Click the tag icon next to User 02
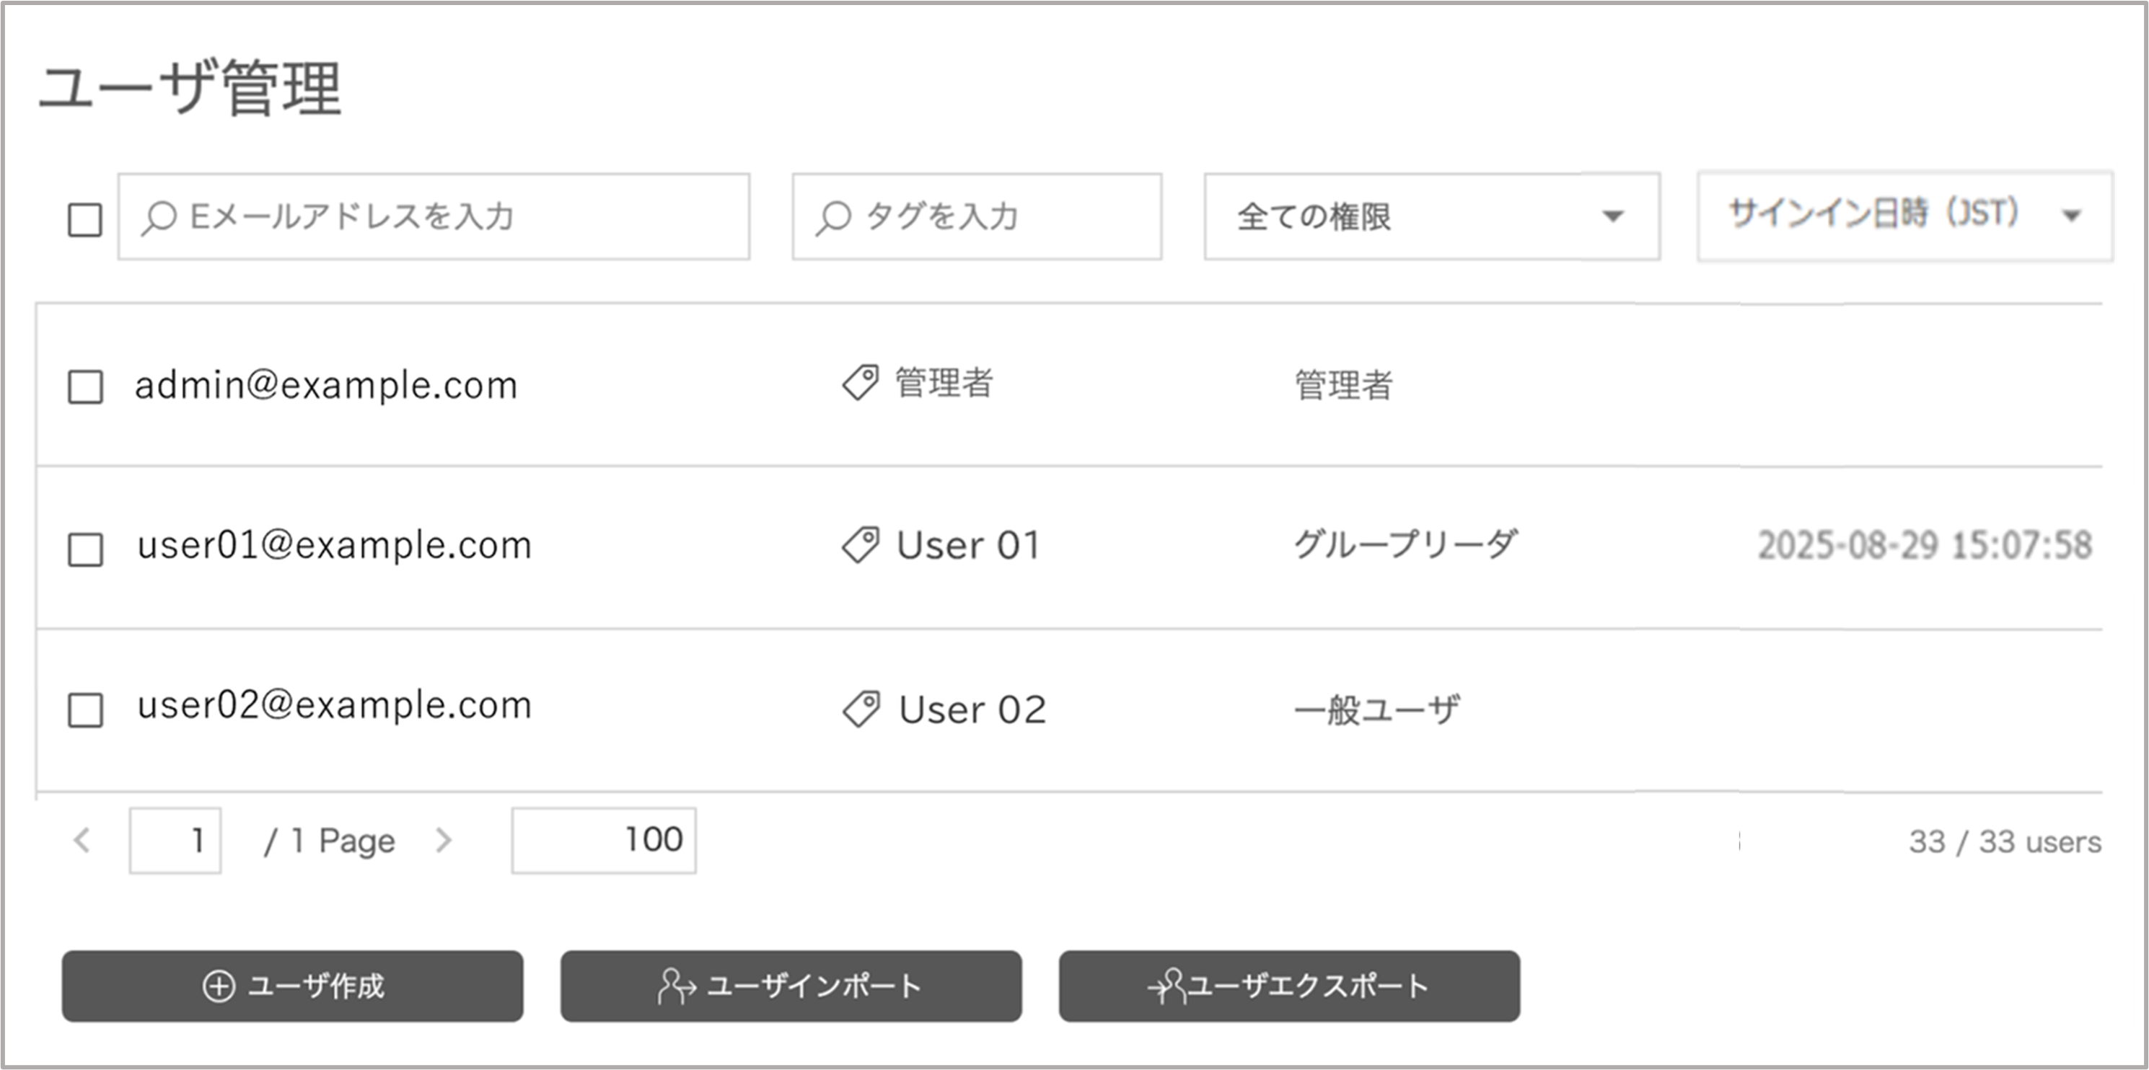 [x=861, y=709]
